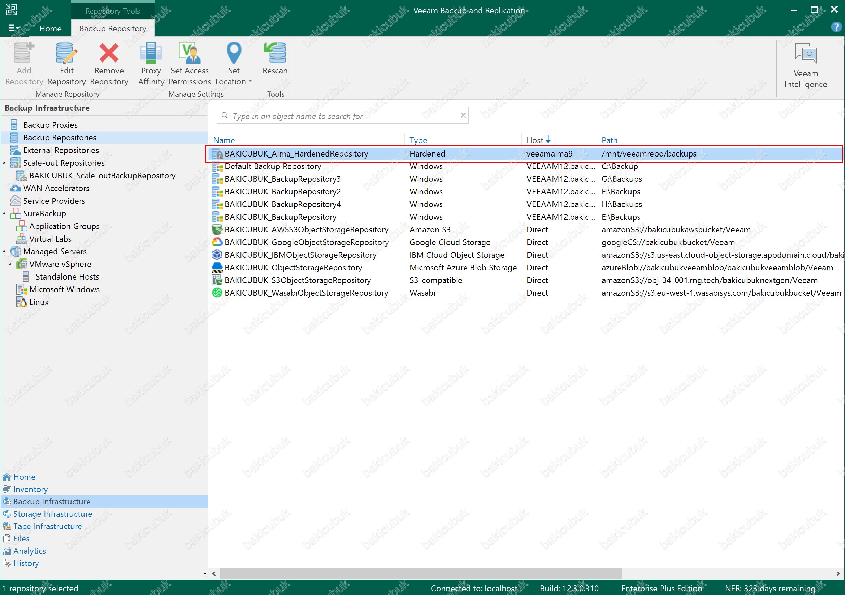Select VMware vSphere tree node
Image resolution: width=845 pixels, height=595 pixels.
pyautogui.click(x=60, y=264)
